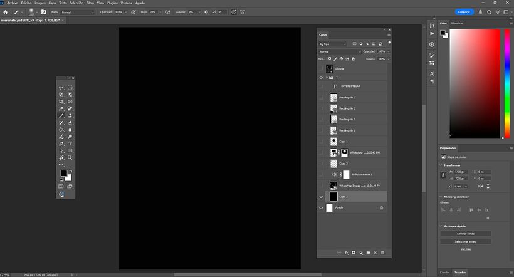
Task: Select the Dodge tool
Action: tap(70, 137)
